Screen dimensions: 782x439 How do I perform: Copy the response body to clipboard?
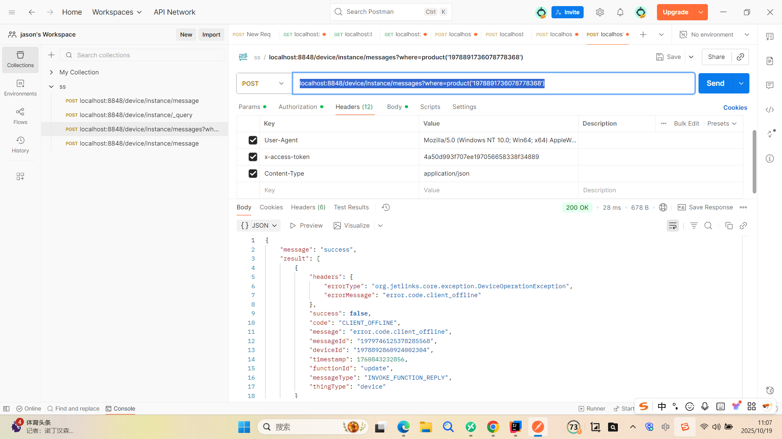(729, 226)
